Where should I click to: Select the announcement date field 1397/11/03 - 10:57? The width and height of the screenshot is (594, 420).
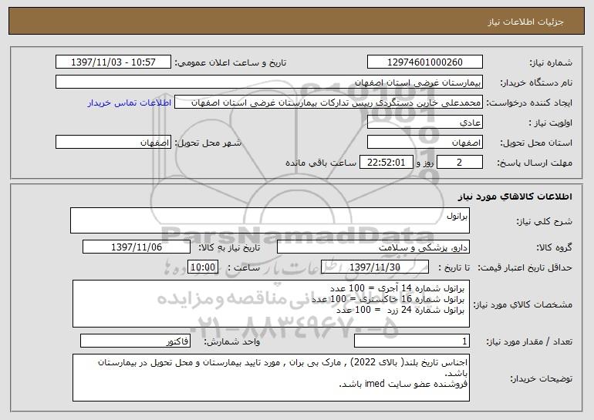113,62
